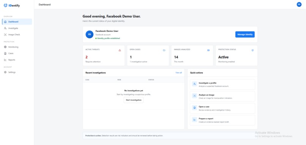Click the Dashboard home icon in sidebar
Image resolution: width=306 pixels, height=145 pixels.
click(x=5, y=22)
